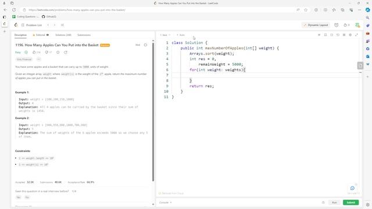The image size is (372, 209).
Task: Click the scroll down arrow of description
Action: [153, 204]
